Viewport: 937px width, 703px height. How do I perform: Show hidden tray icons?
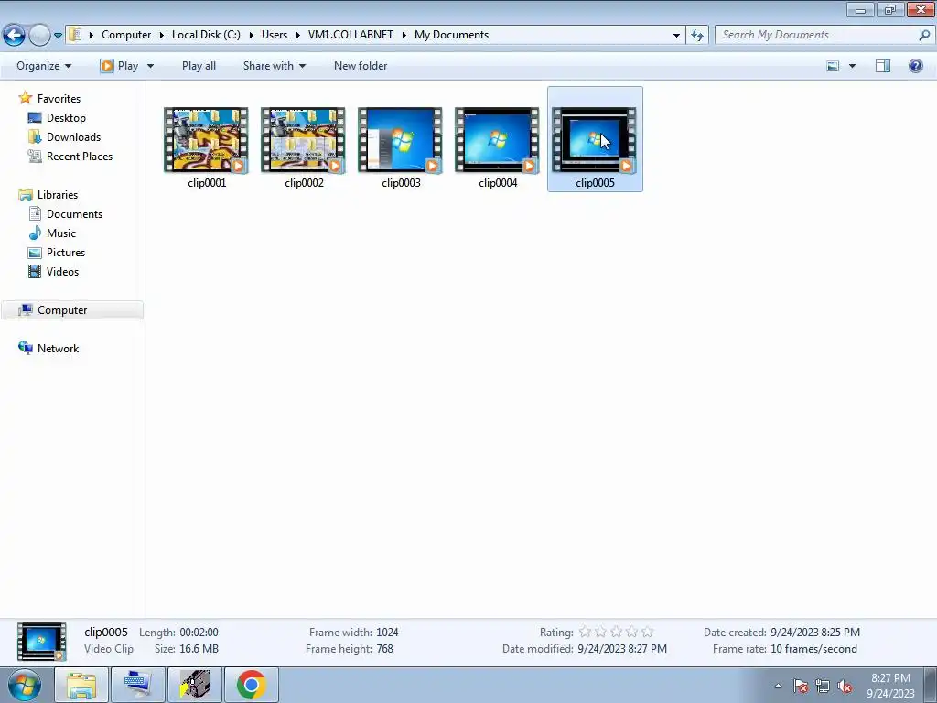pyautogui.click(x=778, y=686)
